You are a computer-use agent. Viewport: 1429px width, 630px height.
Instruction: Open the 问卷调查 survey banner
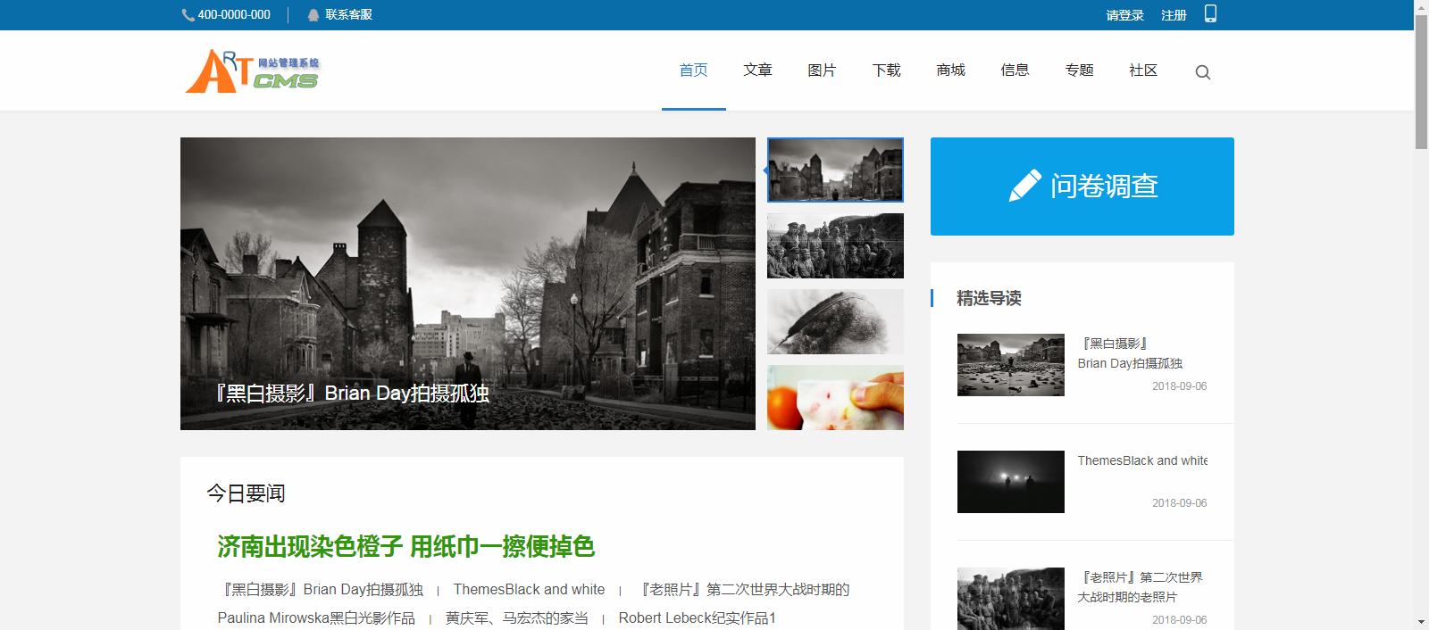point(1082,187)
